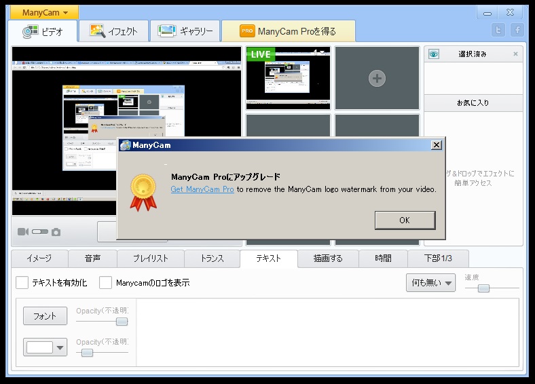Click inside the text entry area
The height and width of the screenshot is (384, 535).
click(x=327, y=333)
